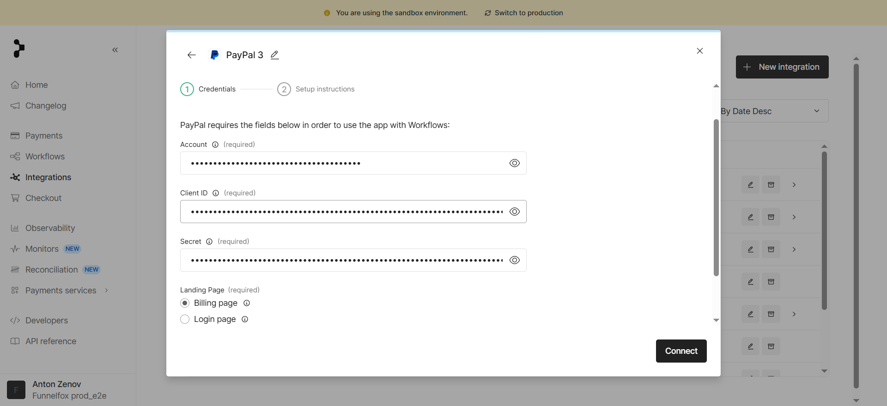Expand fifth integration row chevron
887x406 pixels.
794,314
